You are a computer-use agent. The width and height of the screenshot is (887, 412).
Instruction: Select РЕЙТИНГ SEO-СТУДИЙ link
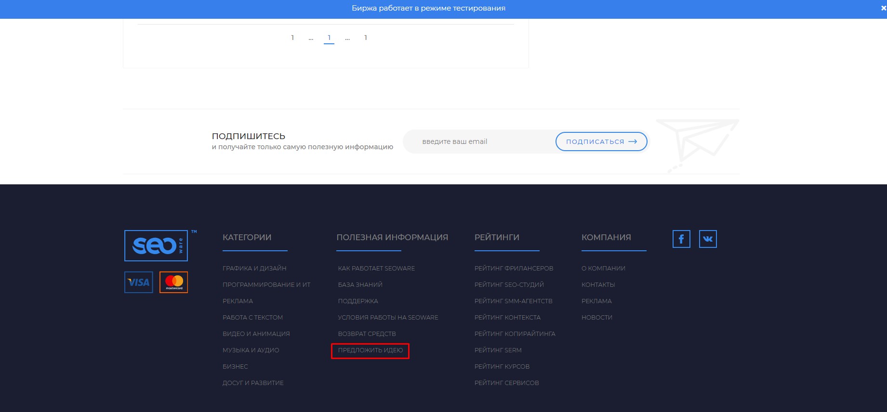coord(509,285)
